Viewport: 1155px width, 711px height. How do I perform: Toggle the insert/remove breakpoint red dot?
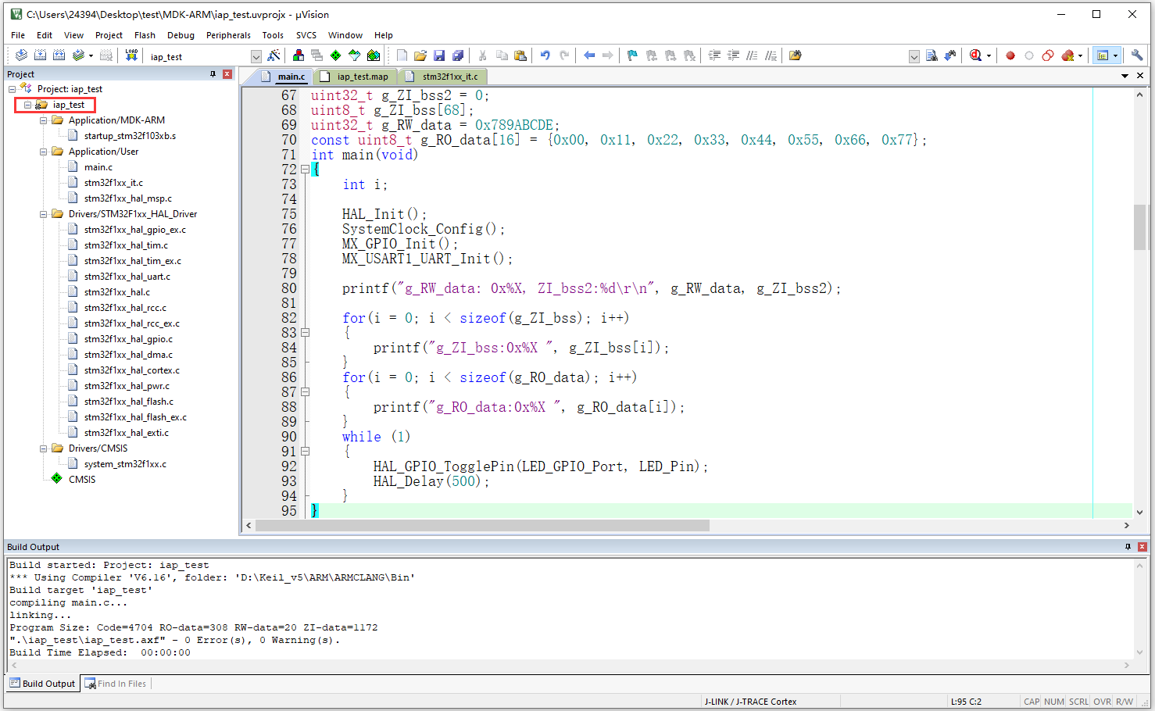(1010, 55)
